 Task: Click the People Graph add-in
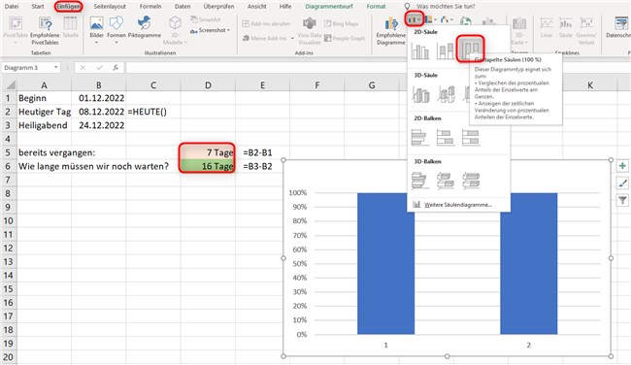click(x=345, y=38)
